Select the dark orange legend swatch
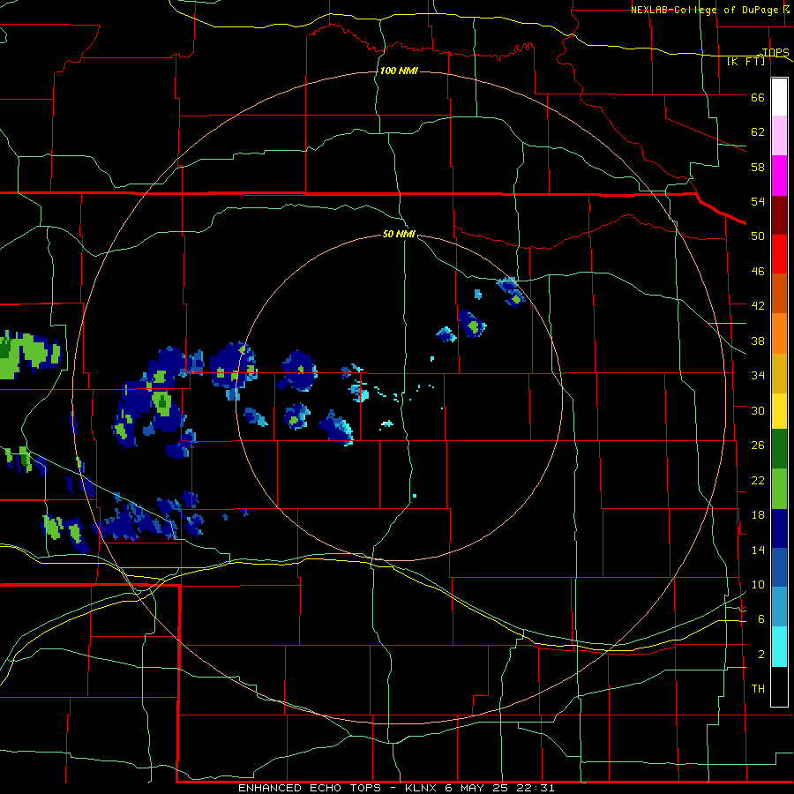Image resolution: width=794 pixels, height=794 pixels. 779,294
